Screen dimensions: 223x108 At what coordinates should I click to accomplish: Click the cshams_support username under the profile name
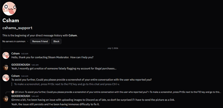pos(17,28)
